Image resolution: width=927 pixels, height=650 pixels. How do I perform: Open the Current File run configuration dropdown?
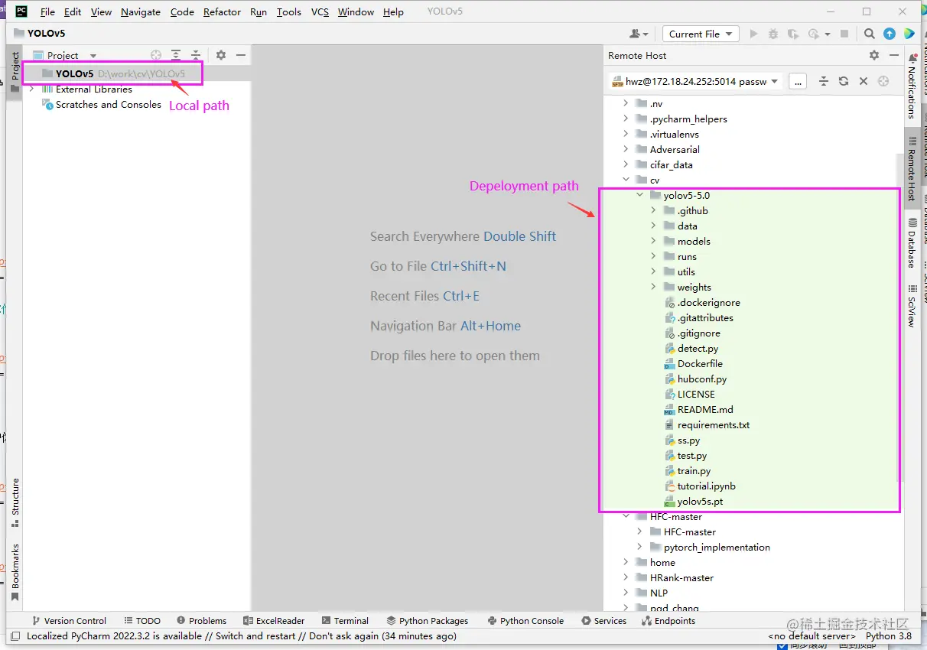pyautogui.click(x=701, y=34)
